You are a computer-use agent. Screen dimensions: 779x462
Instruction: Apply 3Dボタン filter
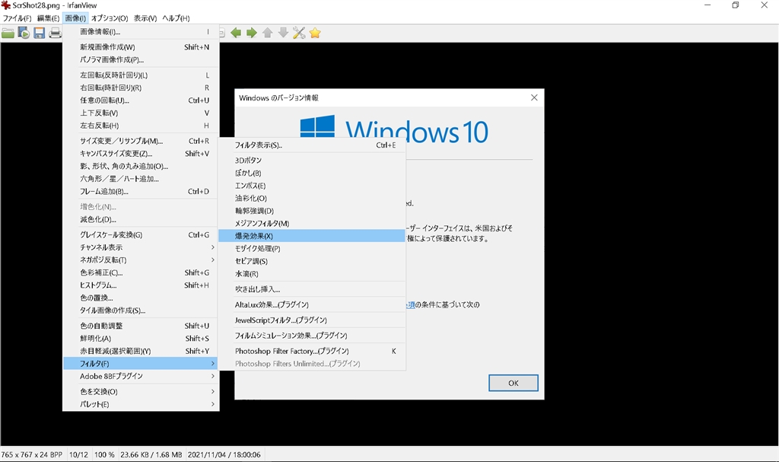pyautogui.click(x=312, y=161)
